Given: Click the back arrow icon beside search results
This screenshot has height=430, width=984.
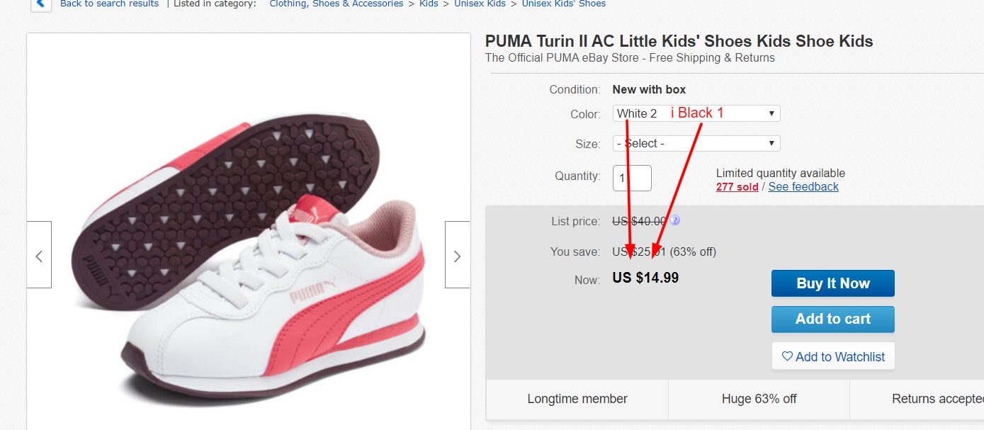Looking at the screenshot, I should tap(41, 4).
